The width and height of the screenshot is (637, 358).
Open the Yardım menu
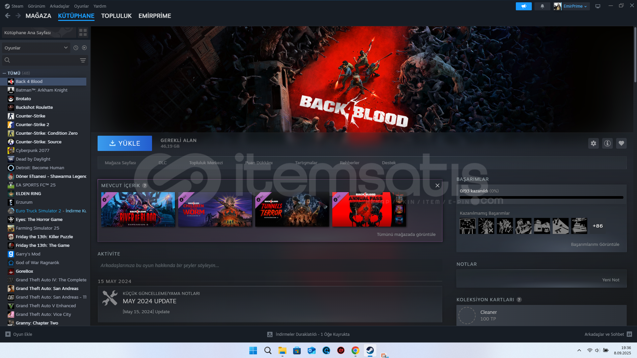pyautogui.click(x=100, y=6)
